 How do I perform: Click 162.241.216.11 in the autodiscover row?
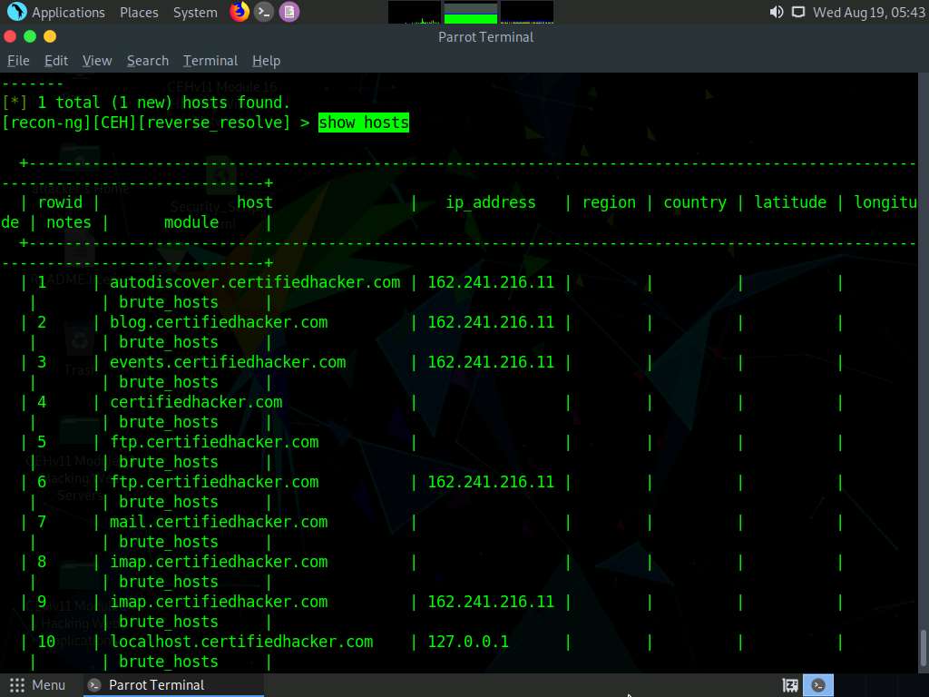[x=491, y=282]
